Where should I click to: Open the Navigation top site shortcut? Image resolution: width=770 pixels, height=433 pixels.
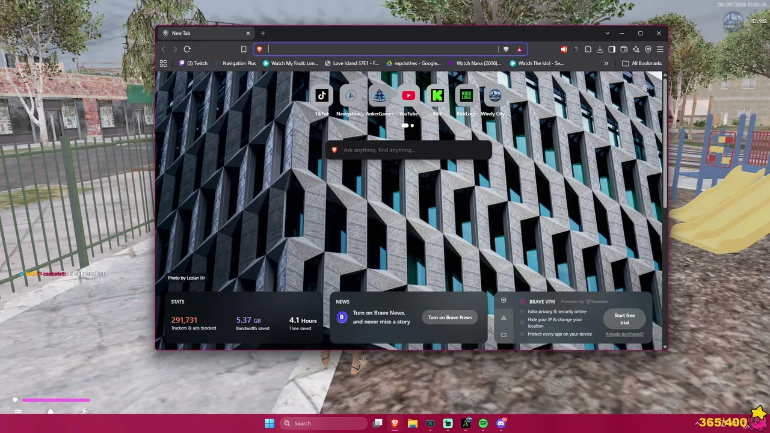[x=351, y=95]
